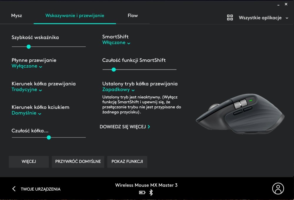This screenshot has width=294, height=200.
Task: Click the battery level status icon
Action: tap(142, 192)
